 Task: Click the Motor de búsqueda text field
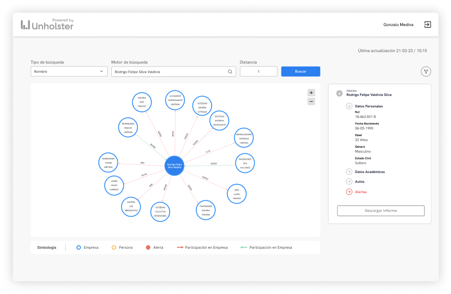[x=168, y=72]
